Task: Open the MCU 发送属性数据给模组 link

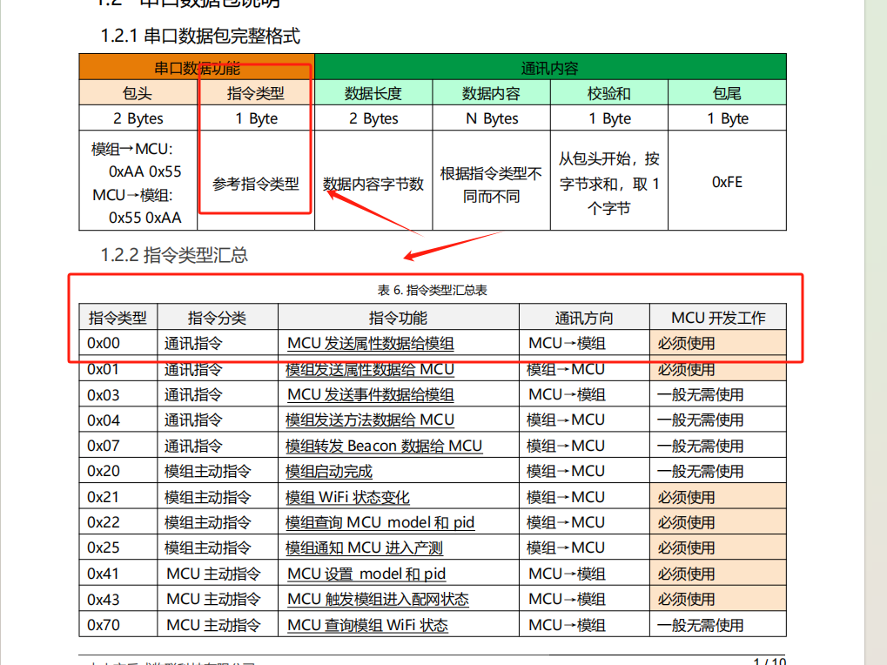Action: click(370, 344)
